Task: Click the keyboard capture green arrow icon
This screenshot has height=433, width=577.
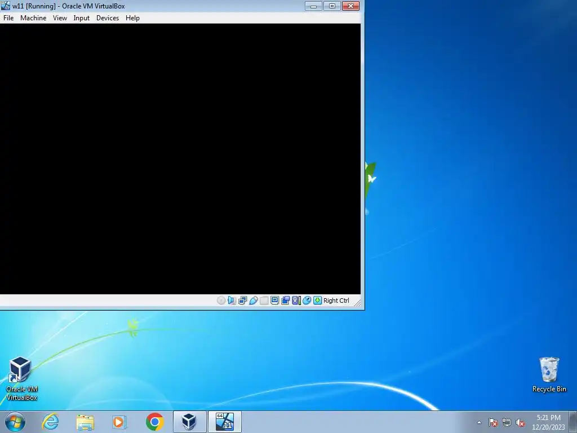Action: pyautogui.click(x=317, y=301)
